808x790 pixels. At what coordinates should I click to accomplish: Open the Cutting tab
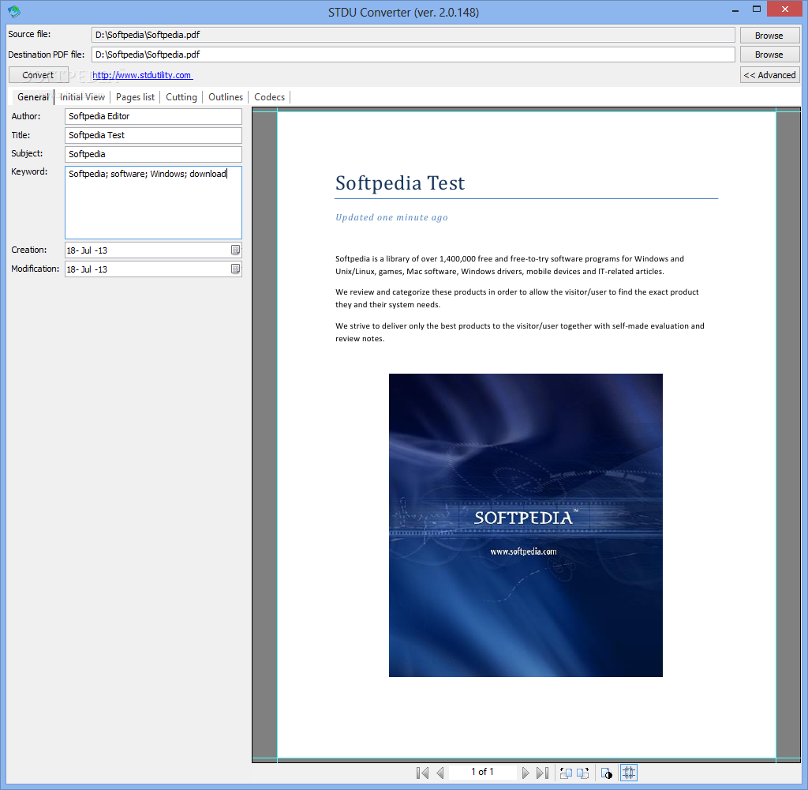[x=181, y=97]
